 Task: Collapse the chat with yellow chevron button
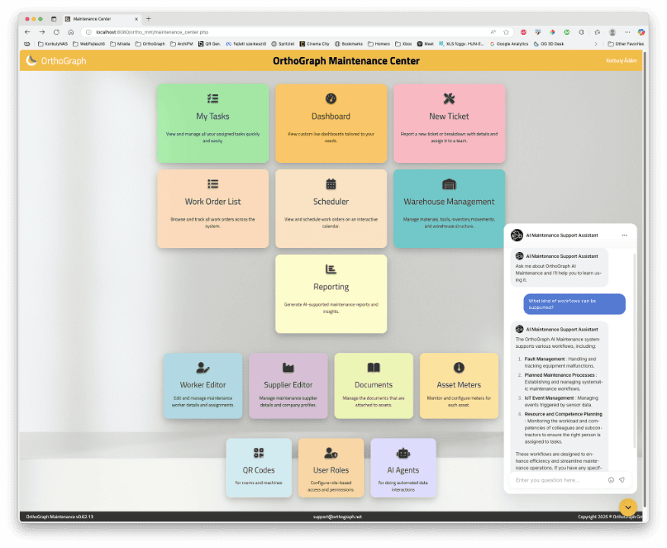point(628,507)
